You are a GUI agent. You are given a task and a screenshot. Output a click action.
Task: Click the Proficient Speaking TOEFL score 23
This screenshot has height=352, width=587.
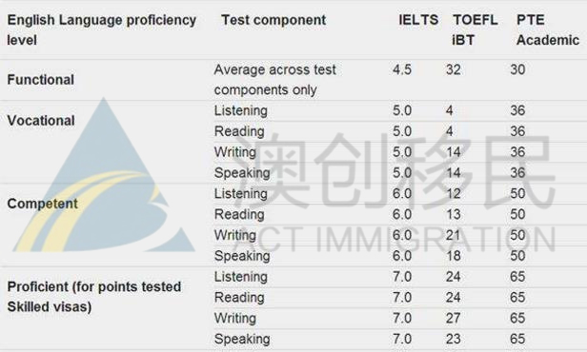coord(453,339)
